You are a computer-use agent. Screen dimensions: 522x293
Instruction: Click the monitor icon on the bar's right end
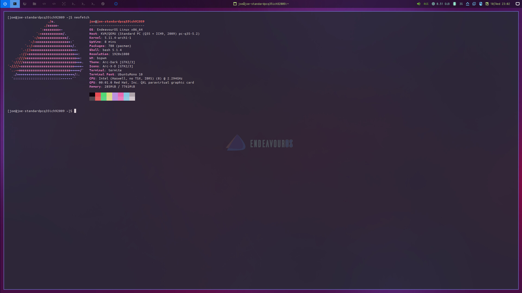[518, 4]
